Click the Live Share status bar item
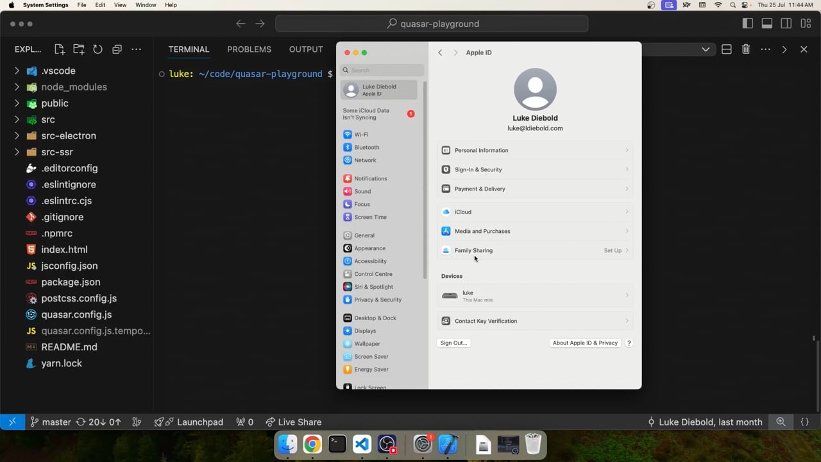 294,422
